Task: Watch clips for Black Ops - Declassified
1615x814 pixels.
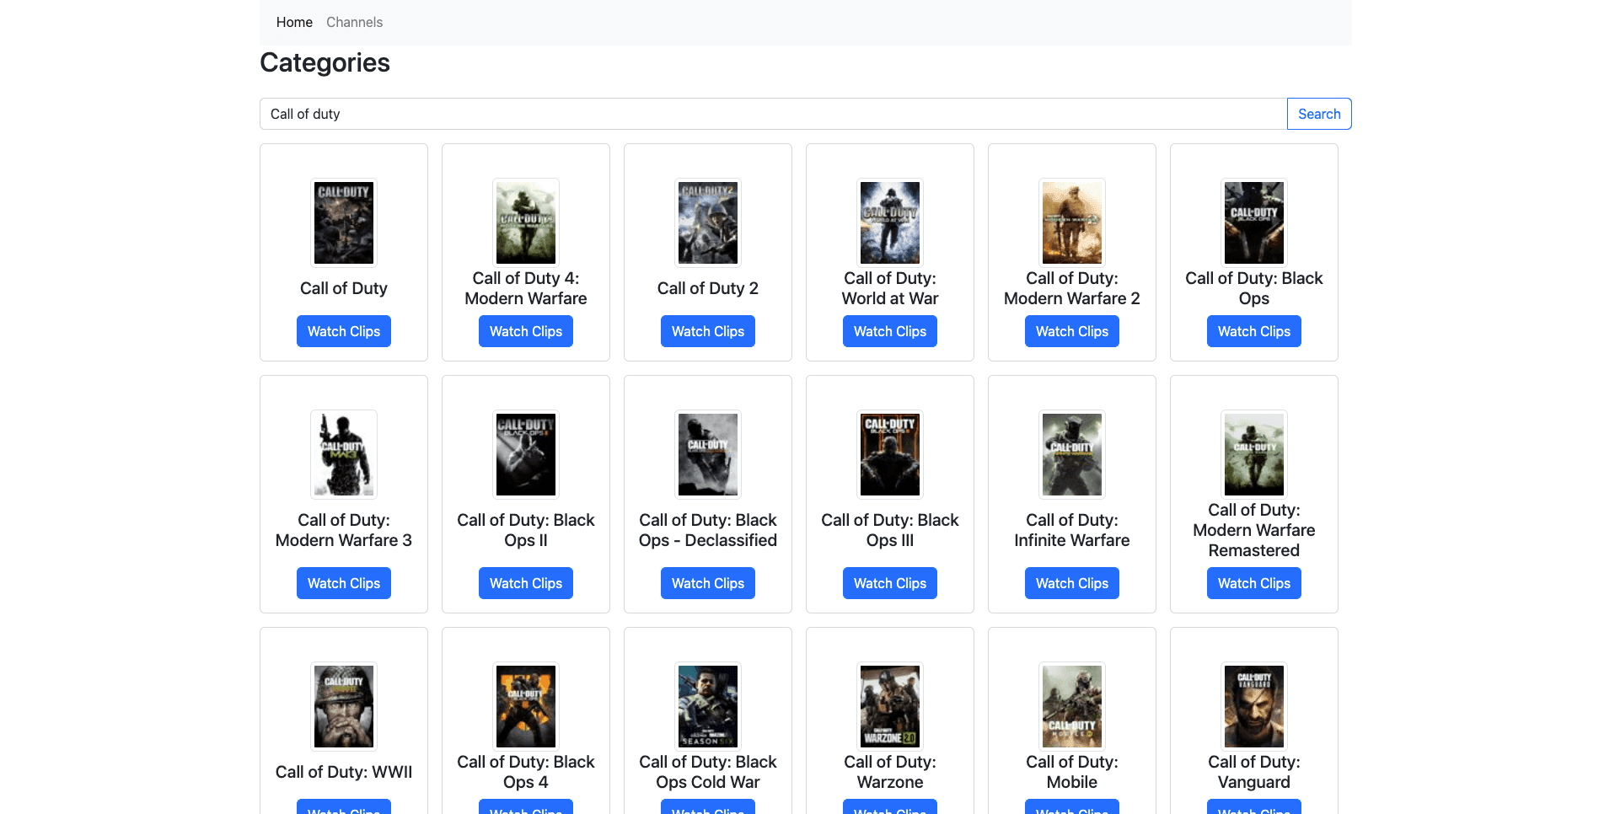Action: click(707, 582)
